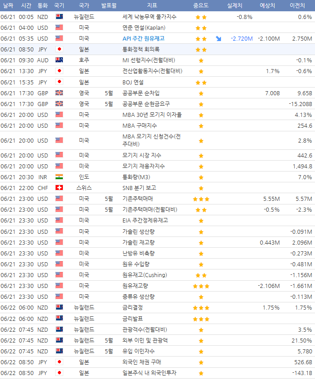Screen dimensions: 315x380
Task: Click the three-star rating in 원유재고량 row
Action: tap(201, 286)
